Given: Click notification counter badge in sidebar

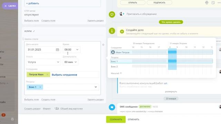Looking at the screenshot, I should pos(3,115).
